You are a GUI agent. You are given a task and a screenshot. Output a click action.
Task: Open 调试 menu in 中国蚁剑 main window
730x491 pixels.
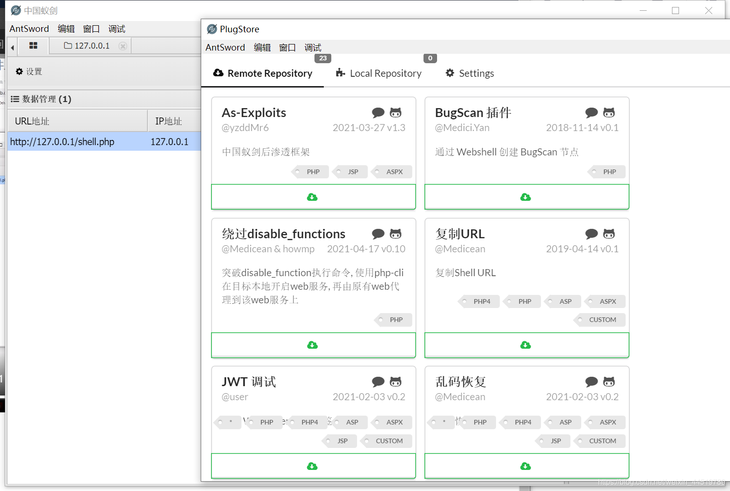pos(117,29)
